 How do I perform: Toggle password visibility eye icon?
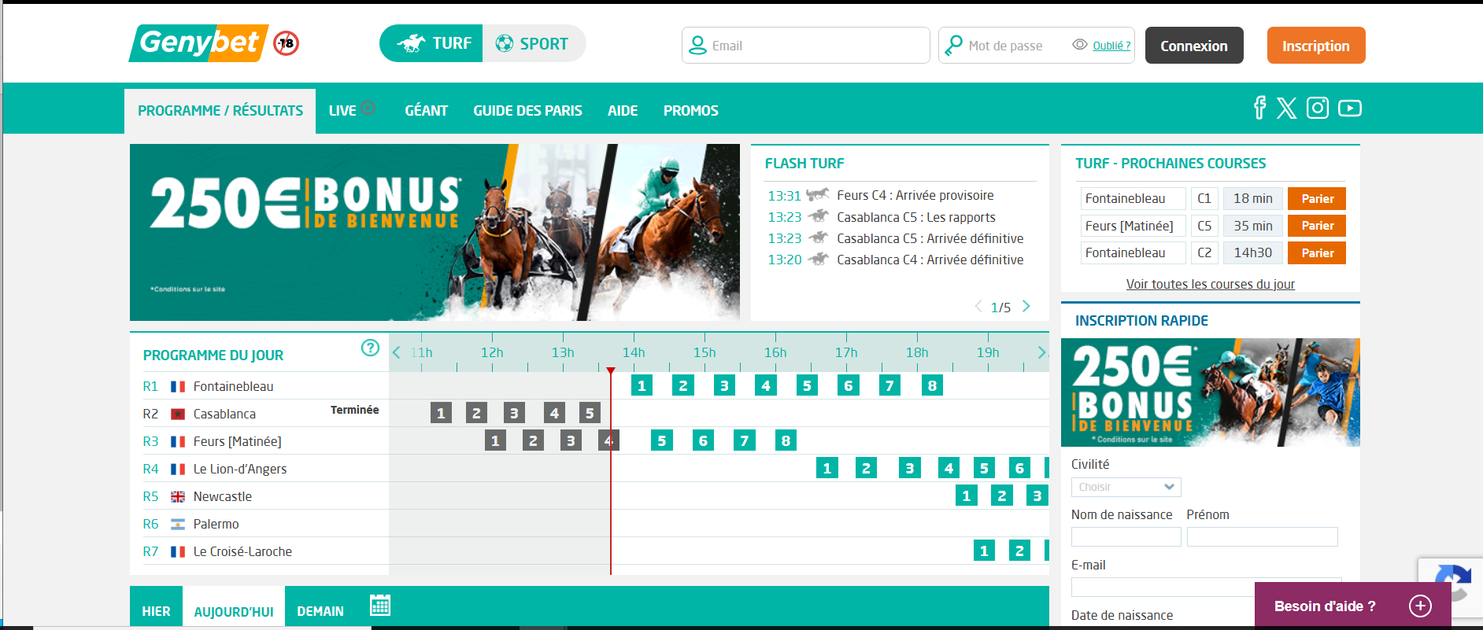(x=1080, y=45)
